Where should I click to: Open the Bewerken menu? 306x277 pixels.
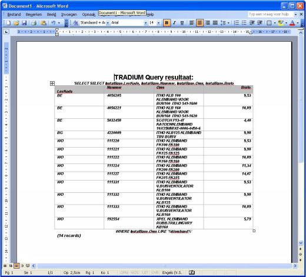[34, 15]
